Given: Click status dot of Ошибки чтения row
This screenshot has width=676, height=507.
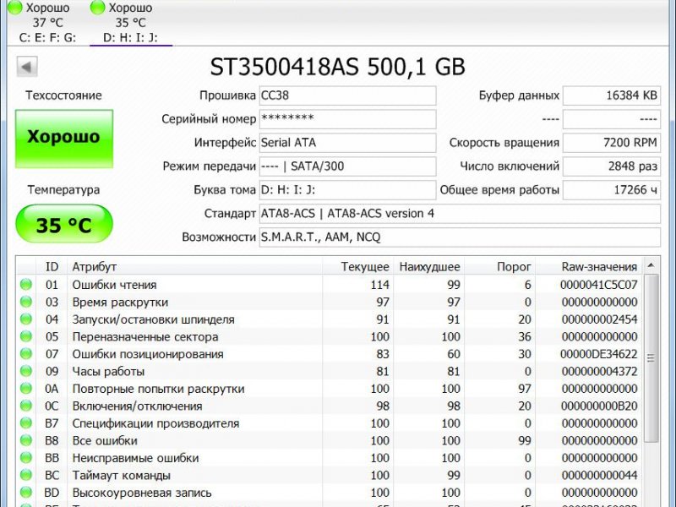Looking at the screenshot, I should 26,285.
